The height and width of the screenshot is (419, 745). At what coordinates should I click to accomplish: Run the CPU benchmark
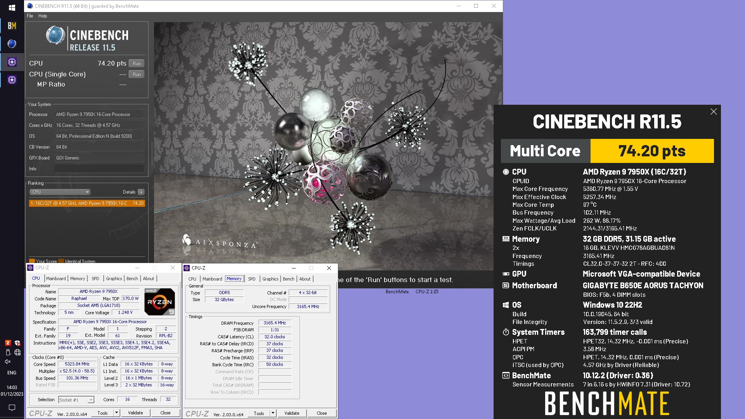point(137,63)
